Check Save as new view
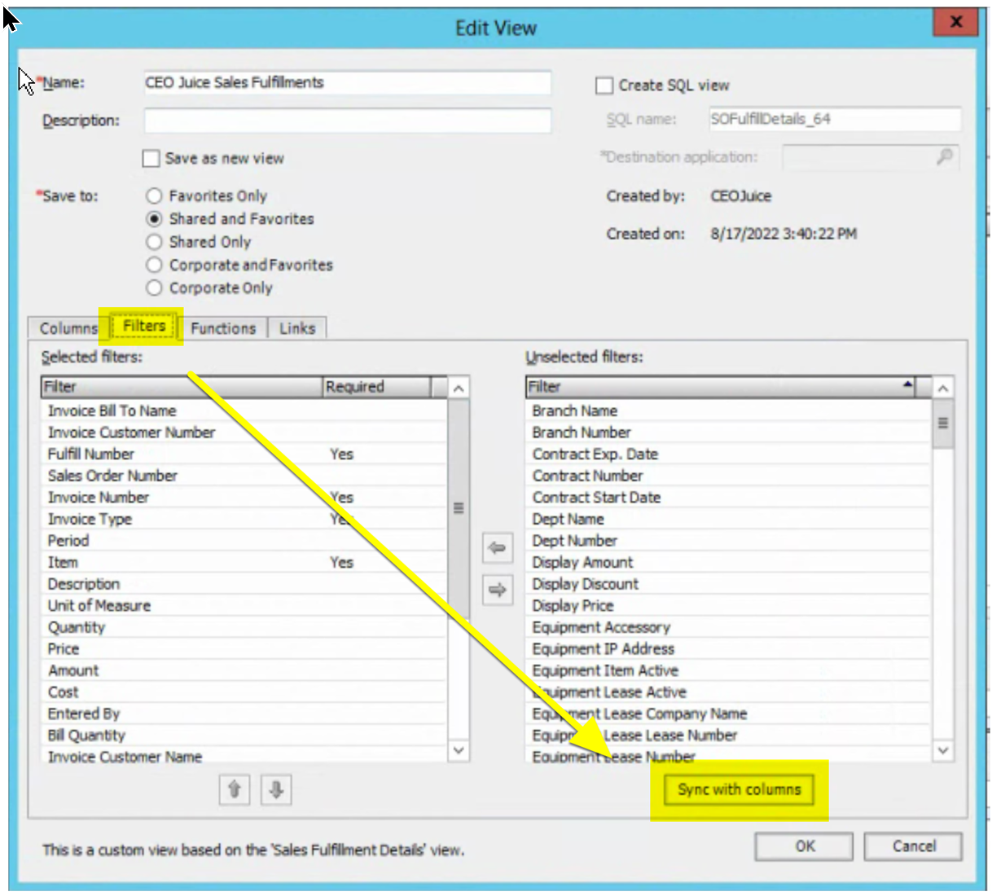Viewport: 992px width, 896px height. [x=150, y=158]
